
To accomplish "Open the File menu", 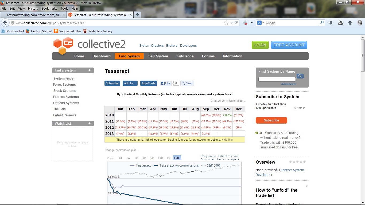I will (4, 9).
